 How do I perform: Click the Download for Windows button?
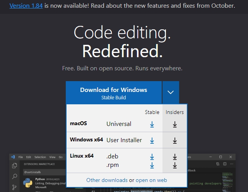(x=113, y=93)
